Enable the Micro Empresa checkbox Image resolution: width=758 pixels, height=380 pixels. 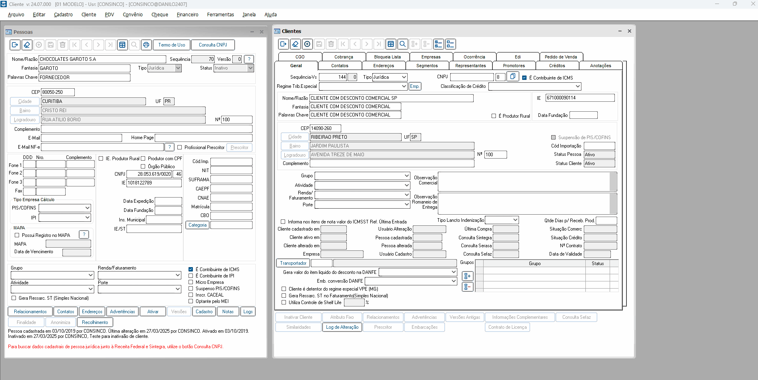[191, 282]
